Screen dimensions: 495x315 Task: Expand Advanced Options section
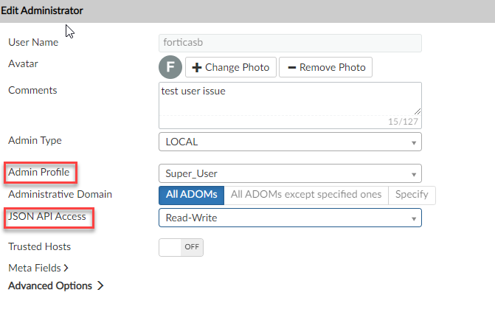[x=50, y=285]
